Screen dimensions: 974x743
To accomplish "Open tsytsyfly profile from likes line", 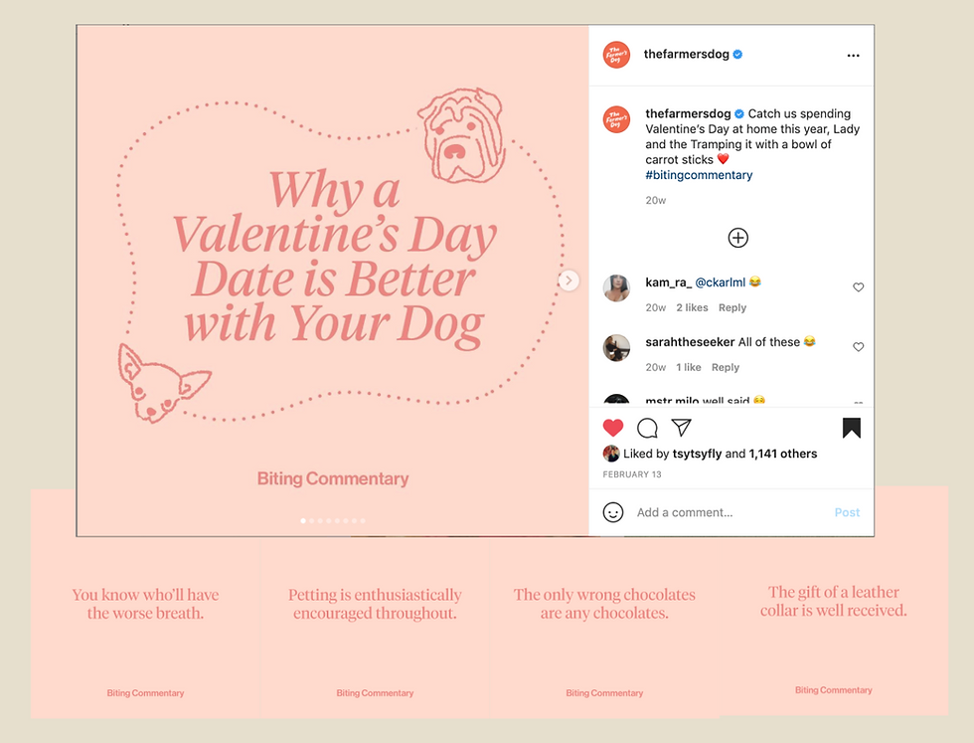I will [698, 454].
